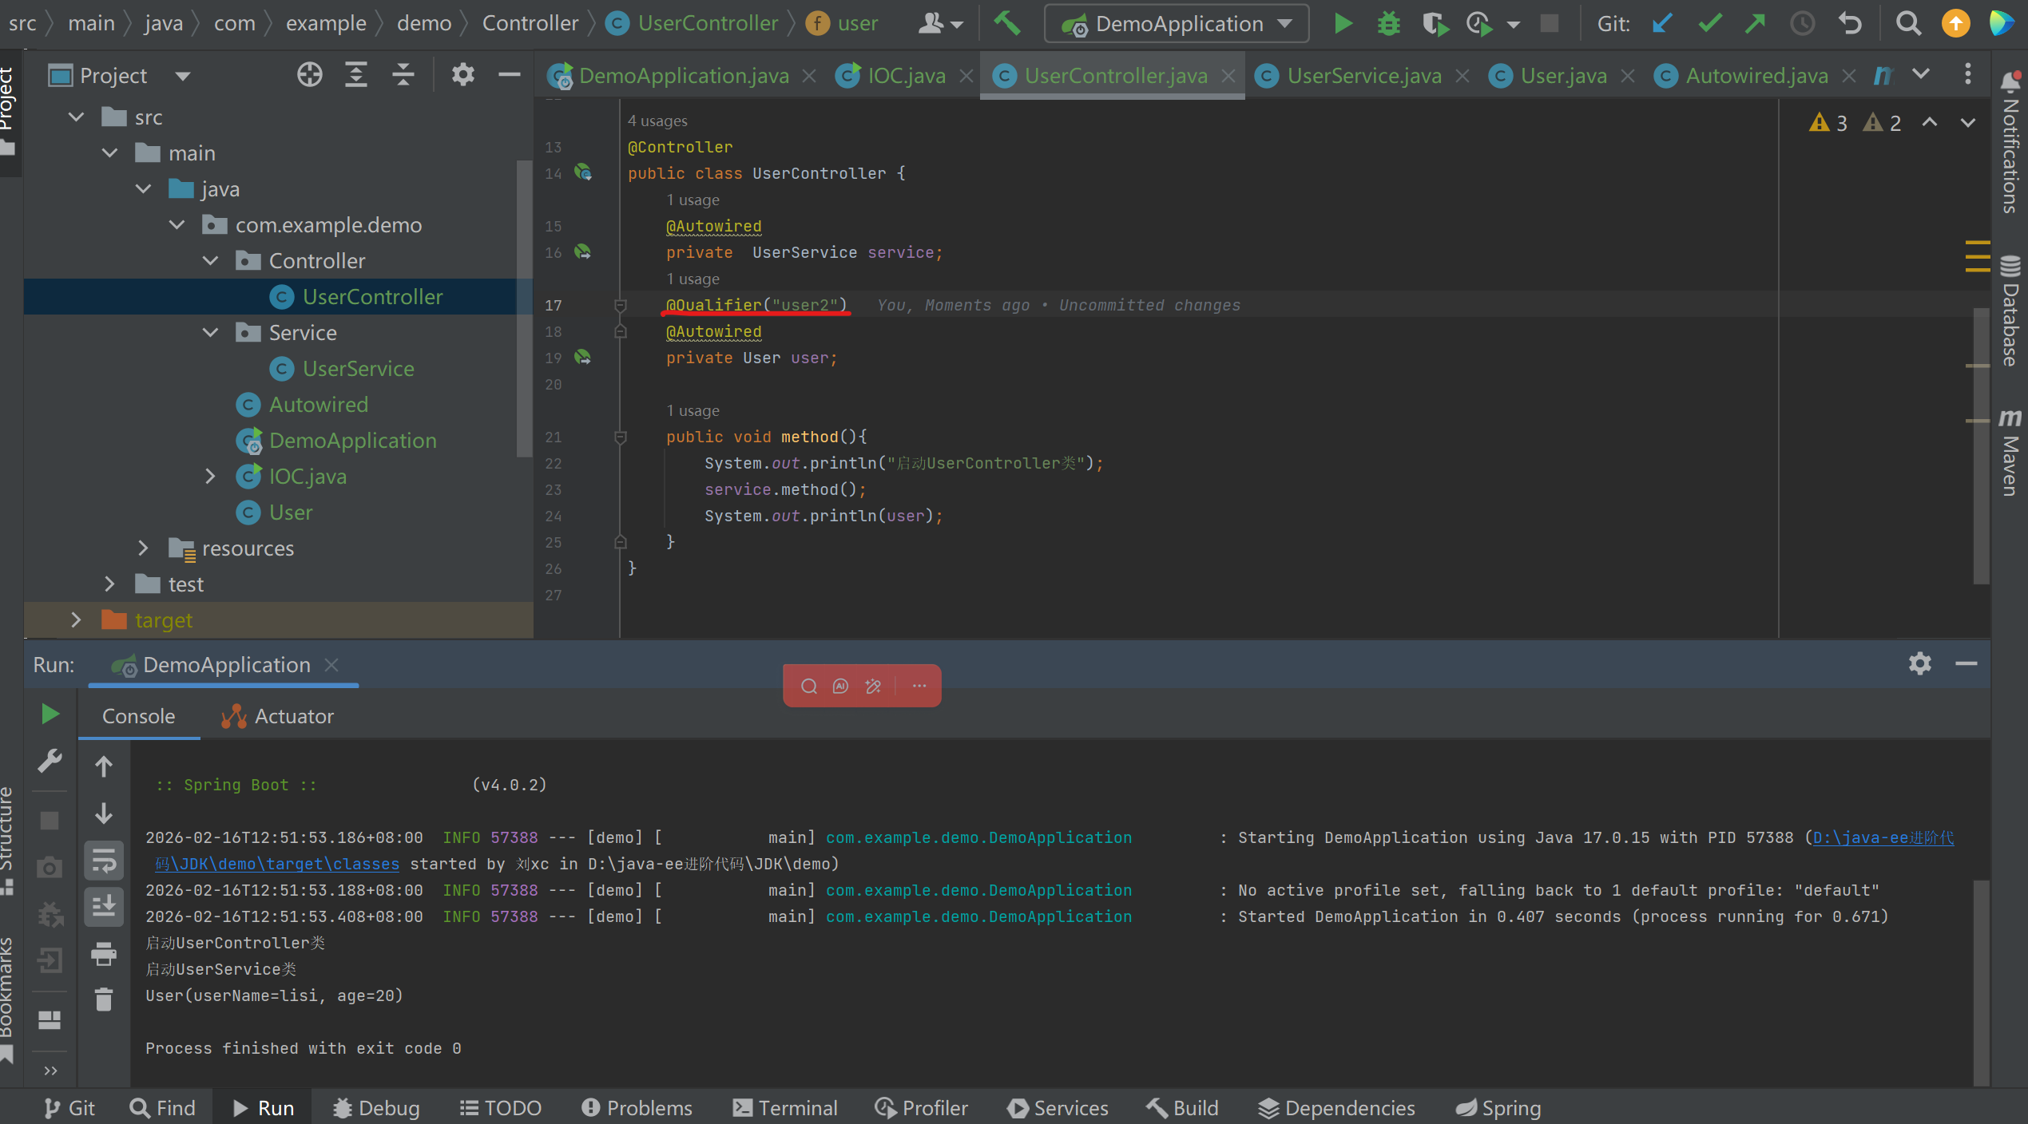Image resolution: width=2028 pixels, height=1124 pixels.
Task: Open Terminal tool window button
Action: 785,1108
